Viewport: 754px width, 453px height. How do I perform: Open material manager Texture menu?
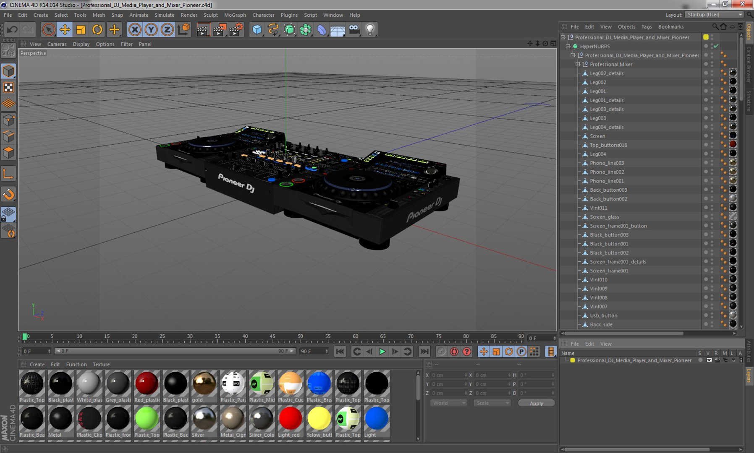101,364
